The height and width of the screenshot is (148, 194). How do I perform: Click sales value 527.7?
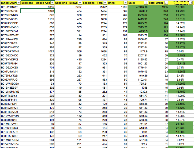(x=138, y=144)
